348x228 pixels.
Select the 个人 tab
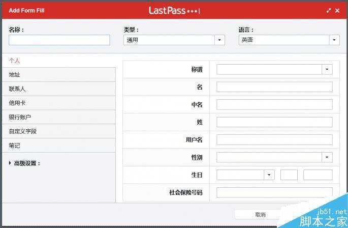(x=59, y=61)
